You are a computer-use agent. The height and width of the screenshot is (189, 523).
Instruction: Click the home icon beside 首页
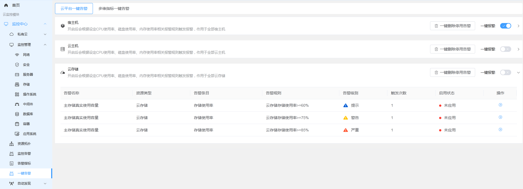pyautogui.click(x=6, y=5)
